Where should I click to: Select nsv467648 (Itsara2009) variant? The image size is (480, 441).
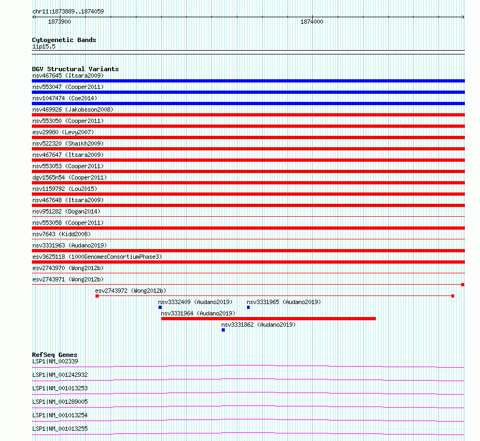(68, 200)
